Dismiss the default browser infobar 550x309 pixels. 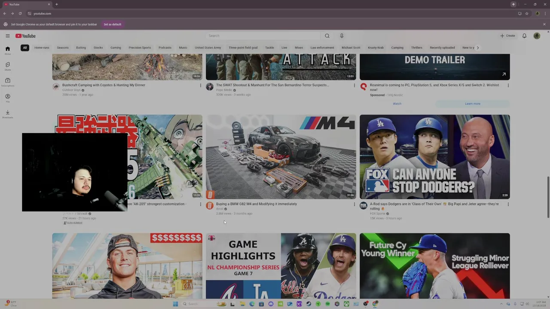544,24
